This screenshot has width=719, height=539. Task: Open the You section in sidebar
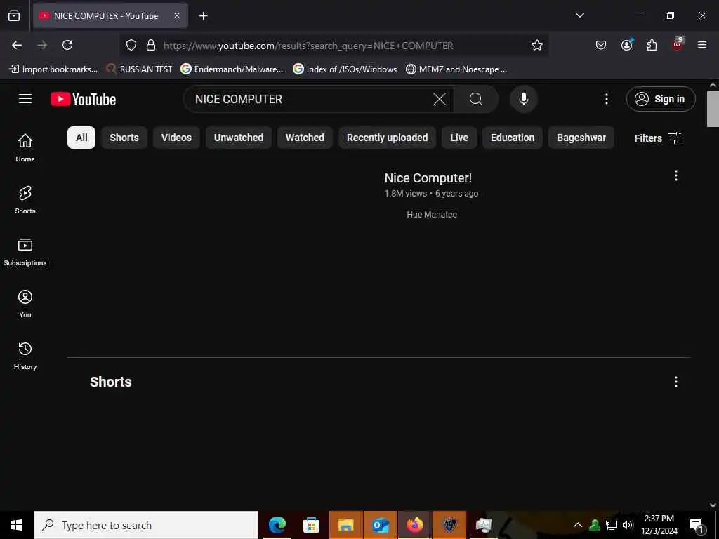tap(25, 303)
